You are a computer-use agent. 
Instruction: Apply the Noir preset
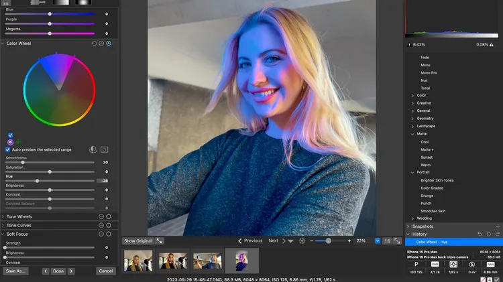coord(425,80)
